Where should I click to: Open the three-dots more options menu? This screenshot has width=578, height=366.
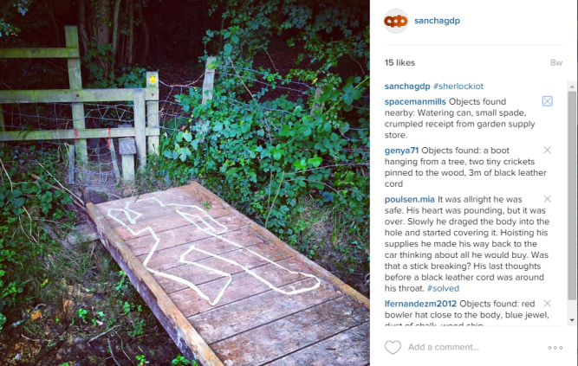tap(555, 348)
